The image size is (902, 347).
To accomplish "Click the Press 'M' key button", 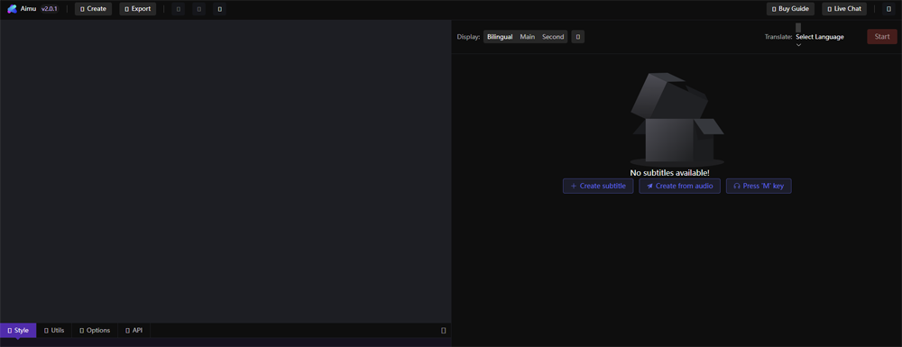I will 759,187.
